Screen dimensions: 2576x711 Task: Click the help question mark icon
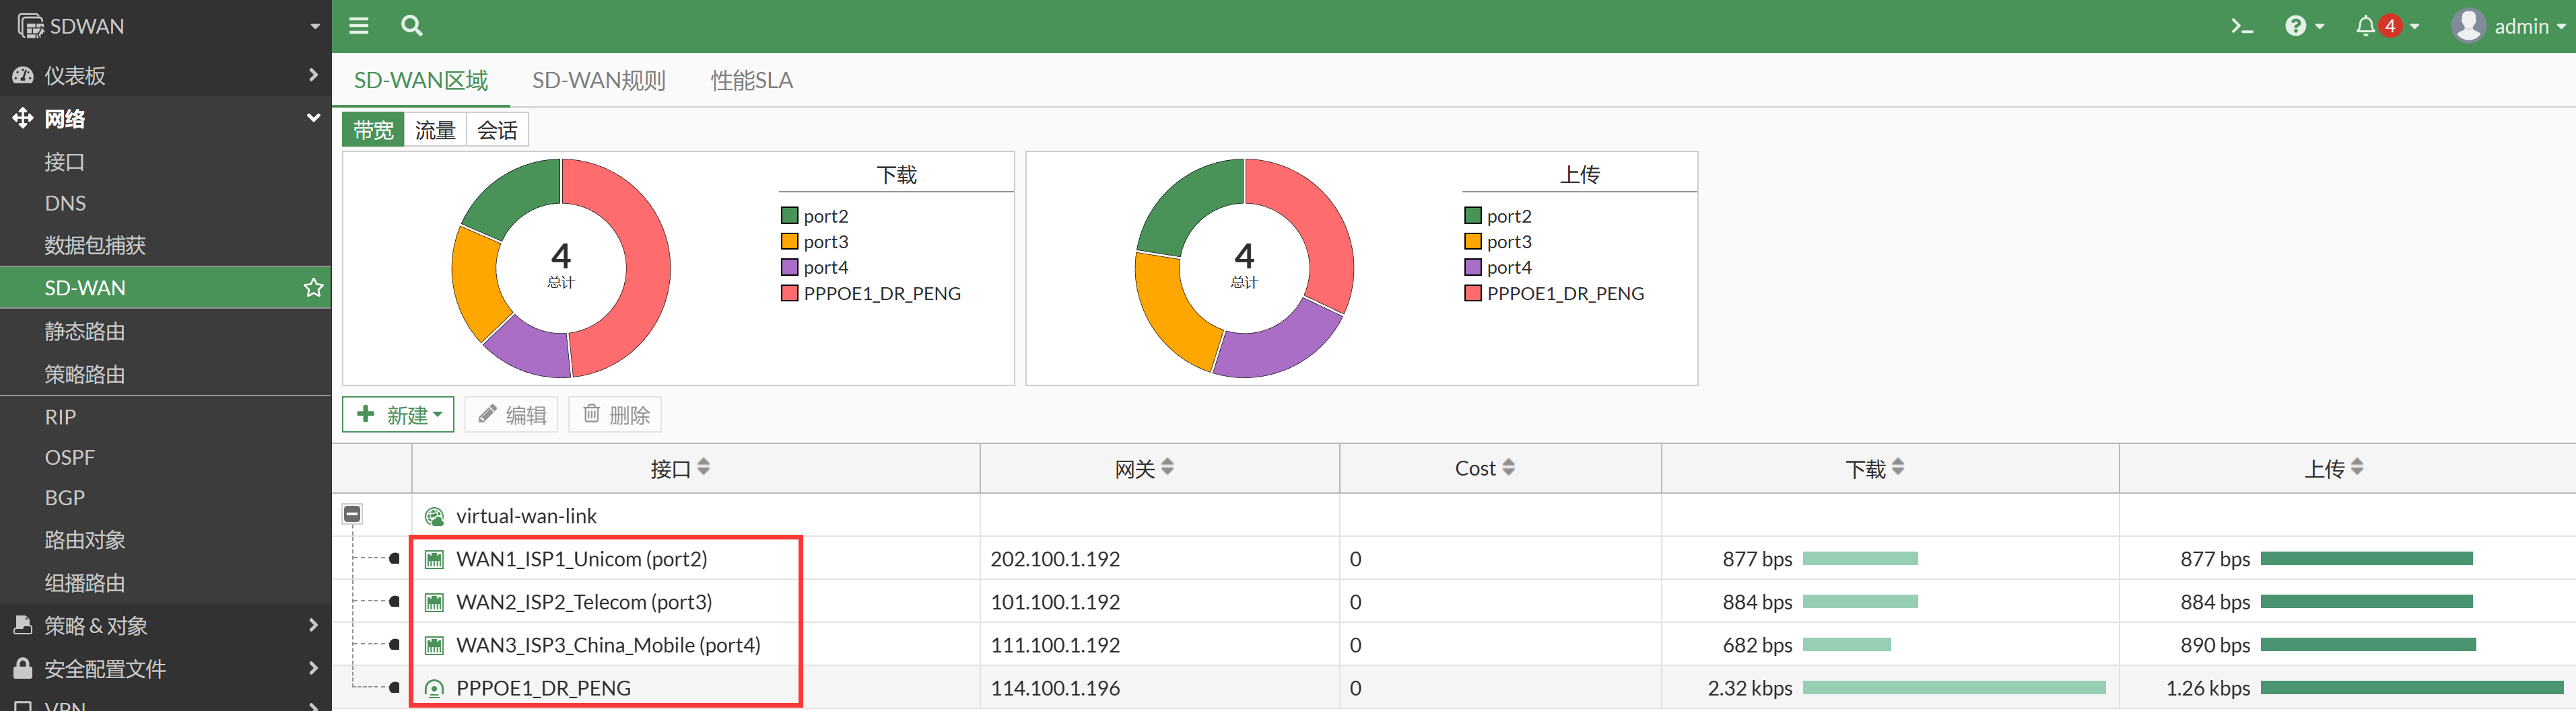point(2296,27)
